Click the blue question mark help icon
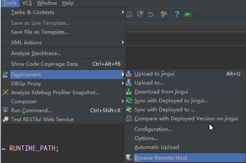Viewport: 246px width, 163px height. pyautogui.click(x=177, y=14)
